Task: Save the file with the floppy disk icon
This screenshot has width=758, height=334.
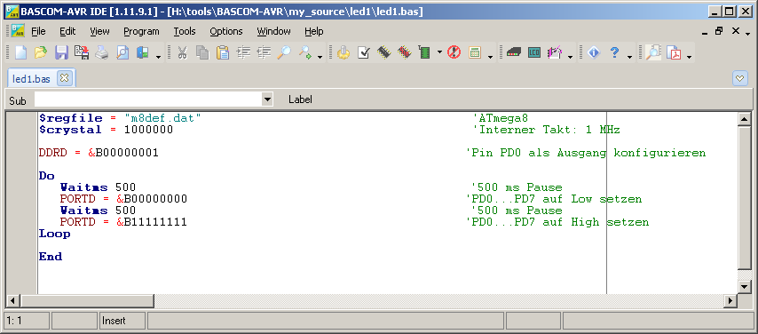Action: tap(61, 52)
